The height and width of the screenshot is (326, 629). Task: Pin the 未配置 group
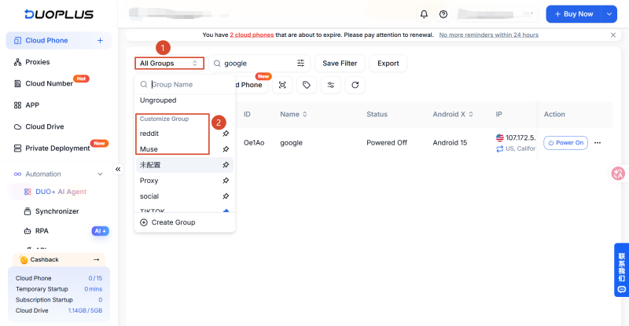pos(226,165)
